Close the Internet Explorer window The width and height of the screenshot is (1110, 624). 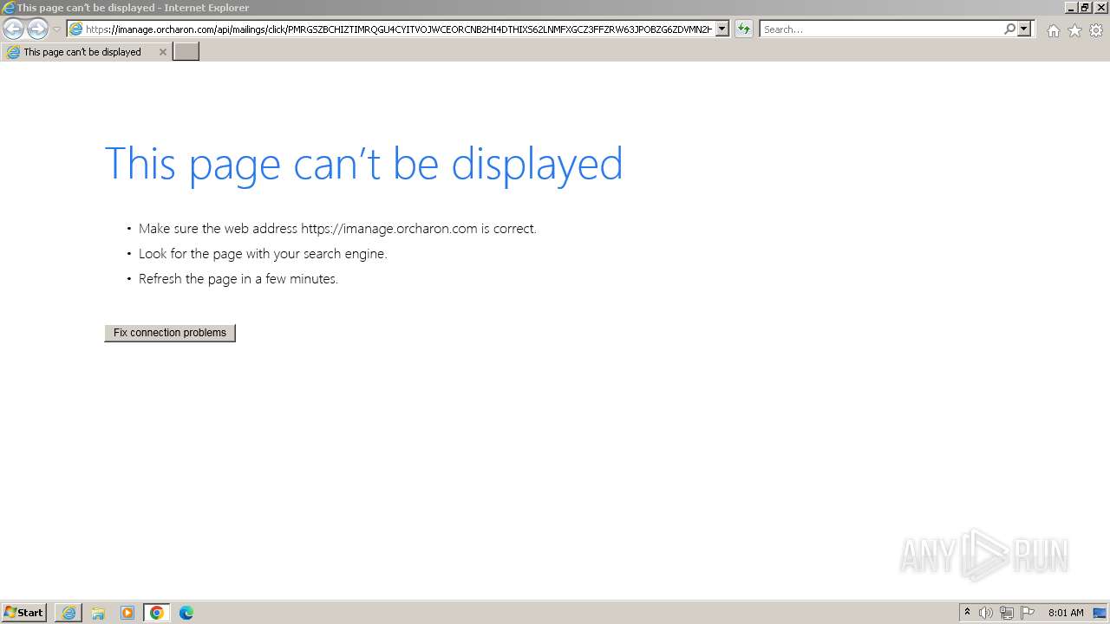[x=1101, y=8]
